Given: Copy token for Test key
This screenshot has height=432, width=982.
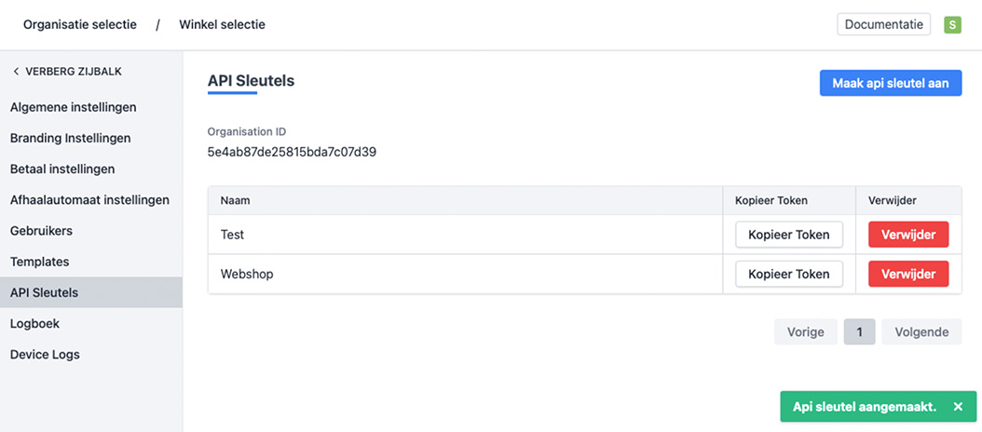Looking at the screenshot, I should (788, 235).
